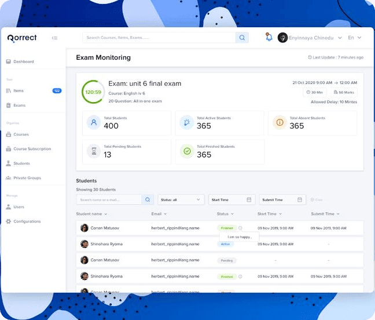The image size is (375, 320).
Task: Click the notification bell icon
Action: pyautogui.click(x=269, y=38)
